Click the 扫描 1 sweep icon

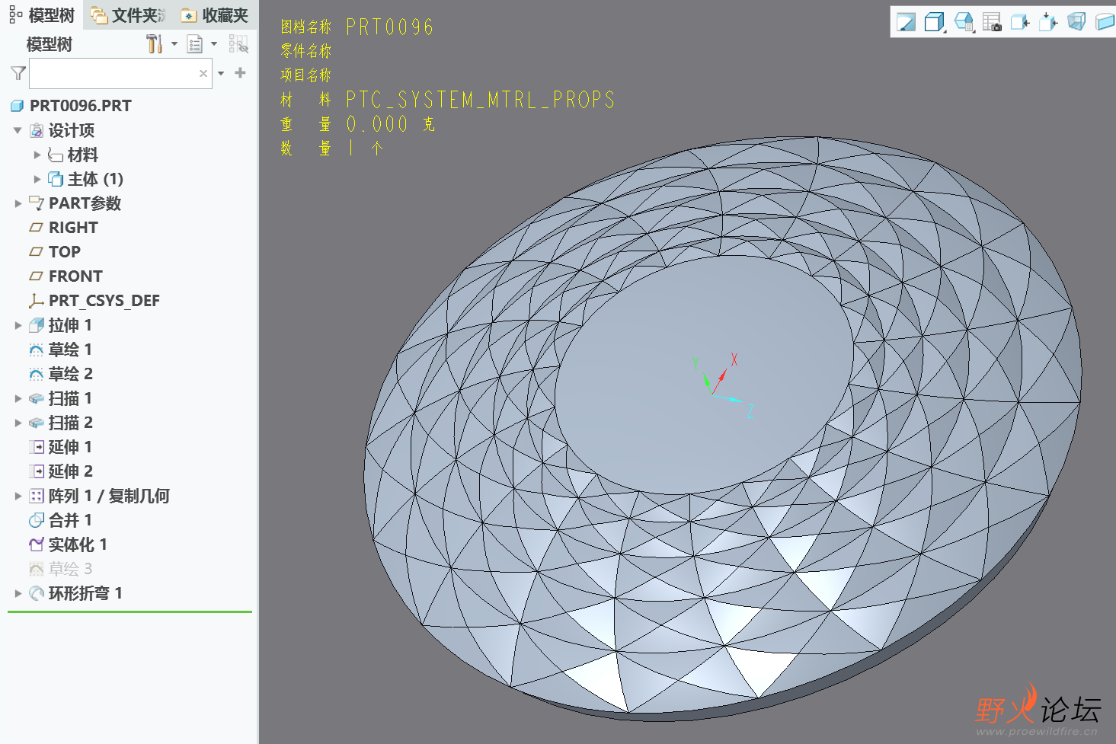pyautogui.click(x=36, y=398)
